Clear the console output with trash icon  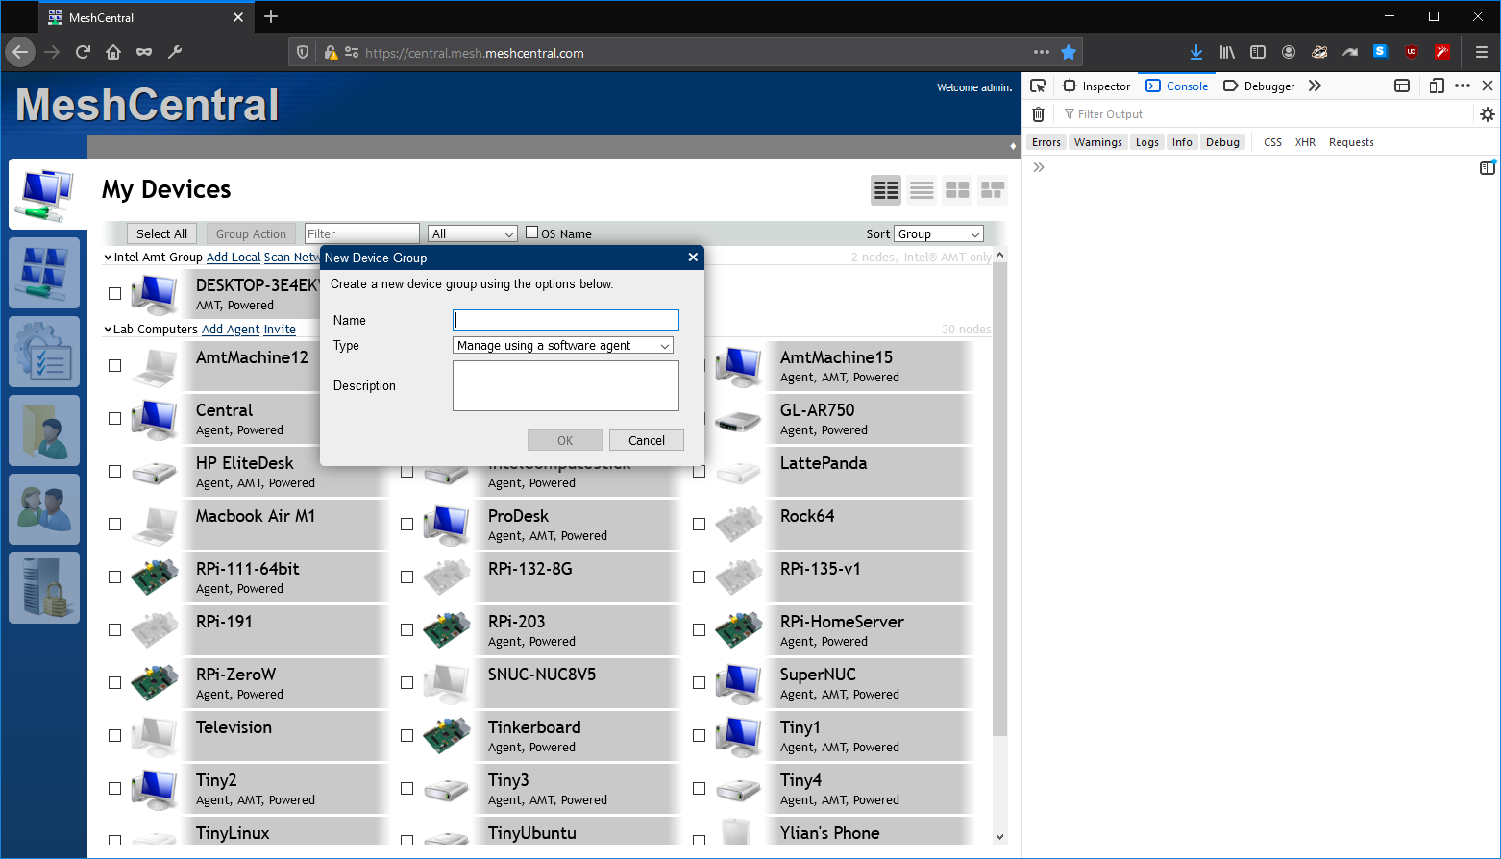coord(1038,113)
